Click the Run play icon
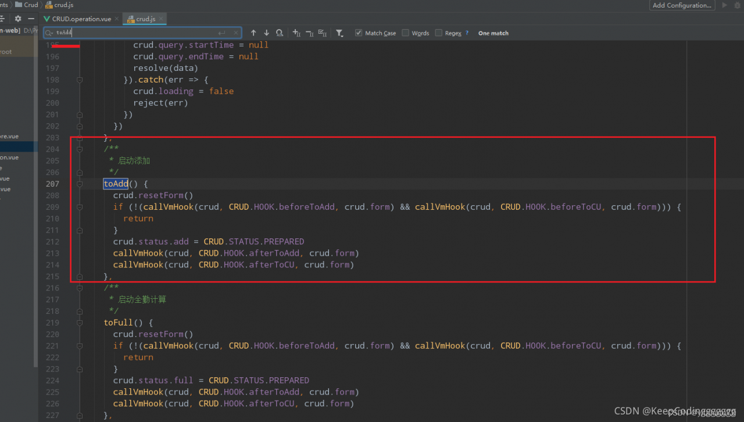This screenshot has height=422, width=744. point(724,5)
